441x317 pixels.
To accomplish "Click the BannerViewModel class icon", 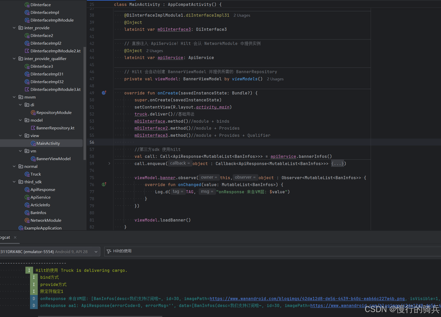I will coord(33,159).
